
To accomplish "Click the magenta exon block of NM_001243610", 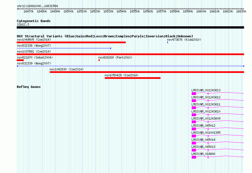I will [194, 115].
